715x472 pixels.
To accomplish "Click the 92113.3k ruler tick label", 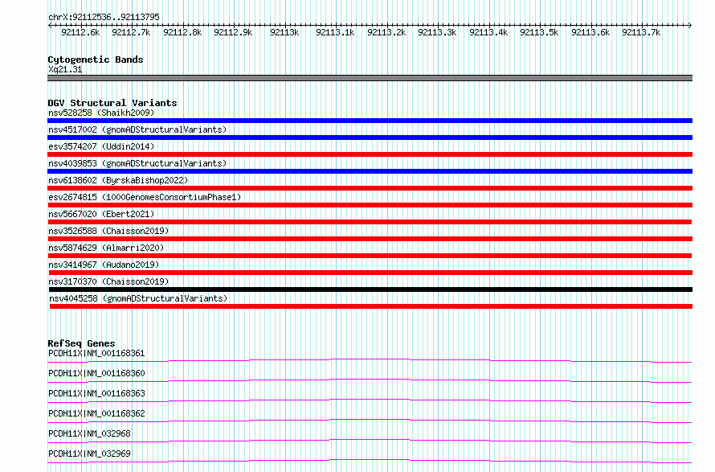I will (x=437, y=32).
